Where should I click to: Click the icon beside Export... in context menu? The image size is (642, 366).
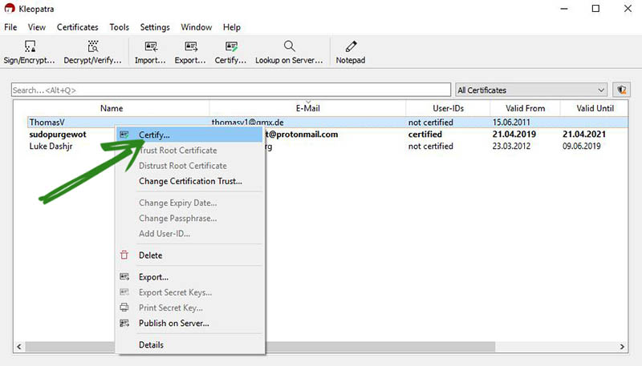(124, 276)
